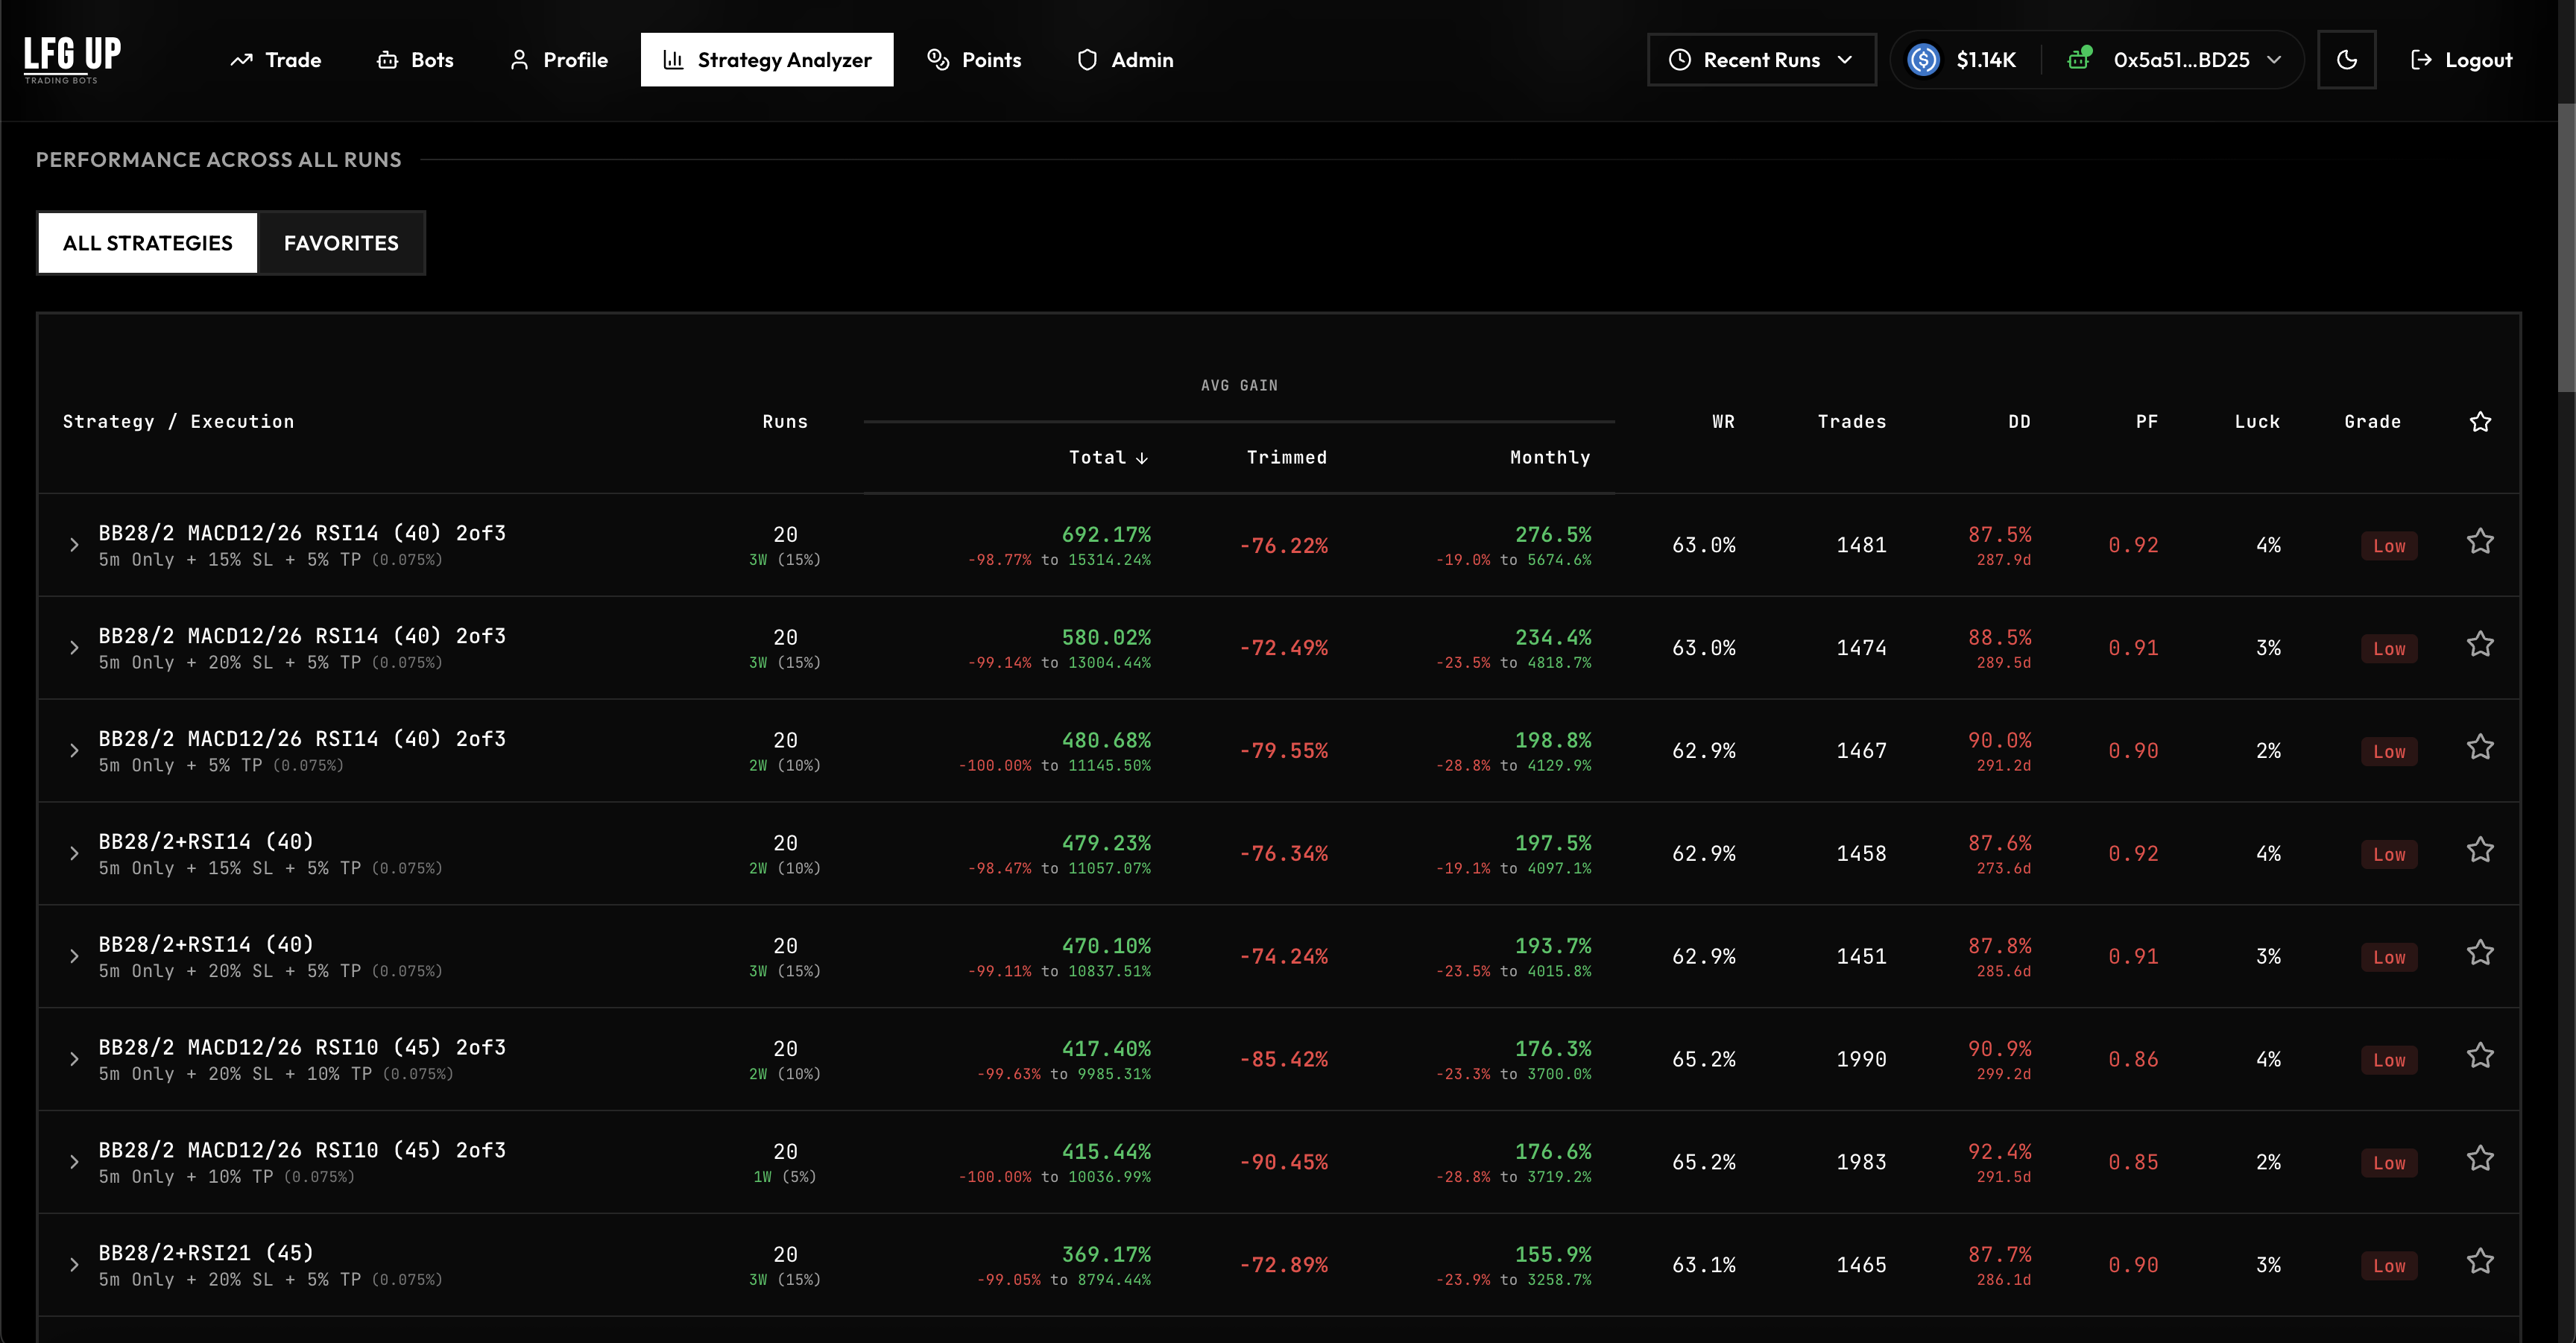Favorite the strategy with 480.68% total
Image resolution: width=2576 pixels, height=1343 pixels.
pos(2480,748)
